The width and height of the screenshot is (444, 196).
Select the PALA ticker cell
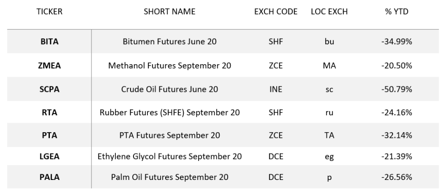49,177
